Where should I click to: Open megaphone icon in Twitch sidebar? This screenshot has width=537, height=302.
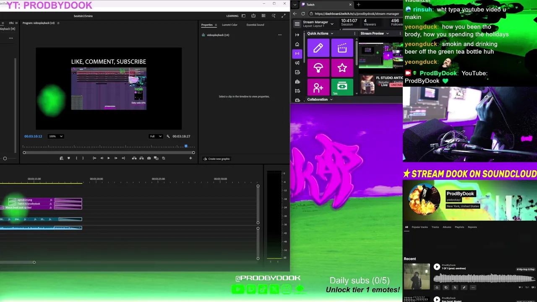point(297,63)
